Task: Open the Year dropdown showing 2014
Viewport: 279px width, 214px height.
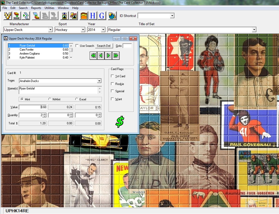Action: coord(103,30)
